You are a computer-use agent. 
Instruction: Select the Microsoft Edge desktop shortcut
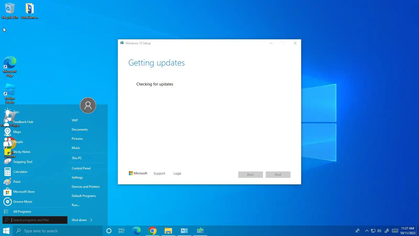[x=10, y=66]
